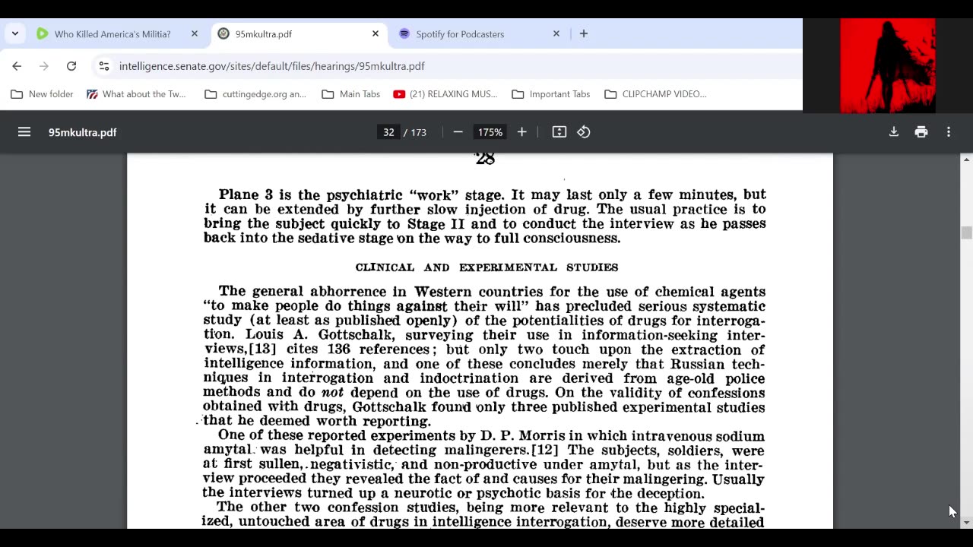This screenshot has height=547, width=973.
Task: Click the scrollbar up arrow
Action: point(966,159)
